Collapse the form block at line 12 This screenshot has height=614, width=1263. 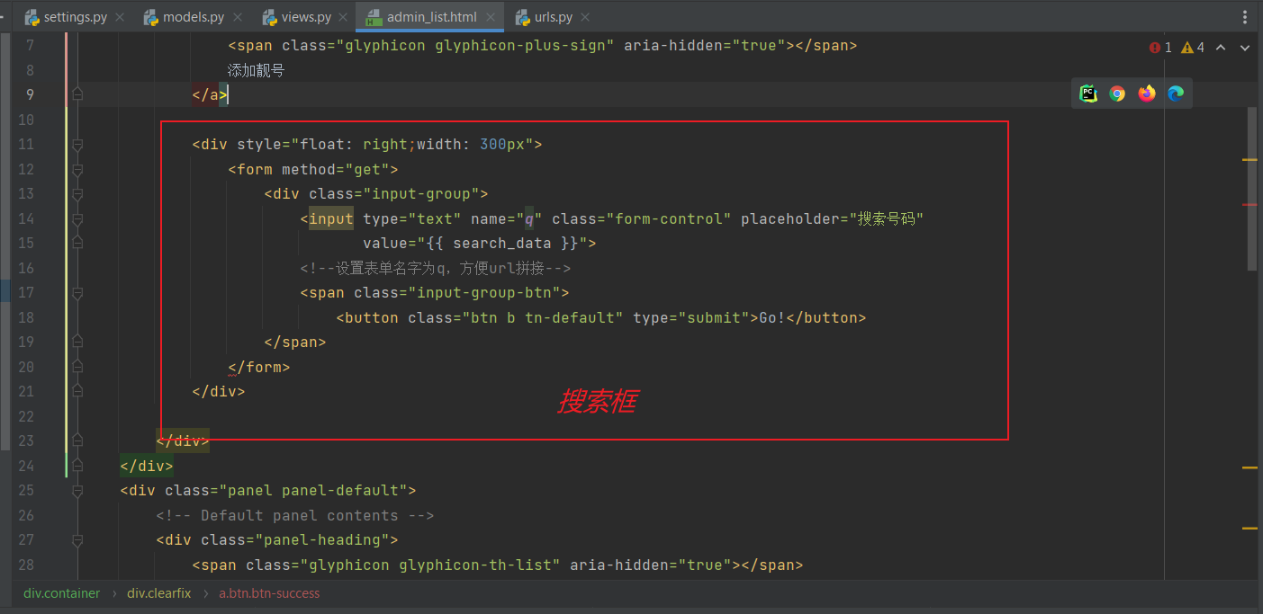(77, 169)
